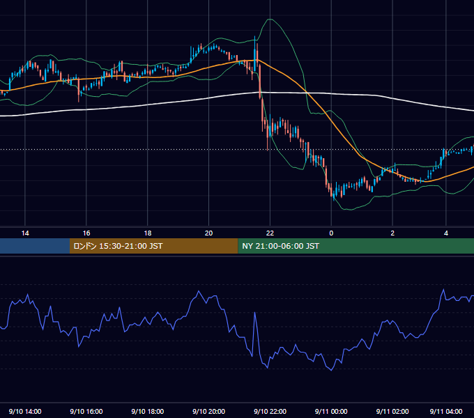The image size is (474, 418).
Task: Click the hour label 2 on price chart axis
Action: point(392,233)
